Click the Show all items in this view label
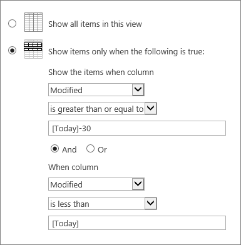 [95, 24]
